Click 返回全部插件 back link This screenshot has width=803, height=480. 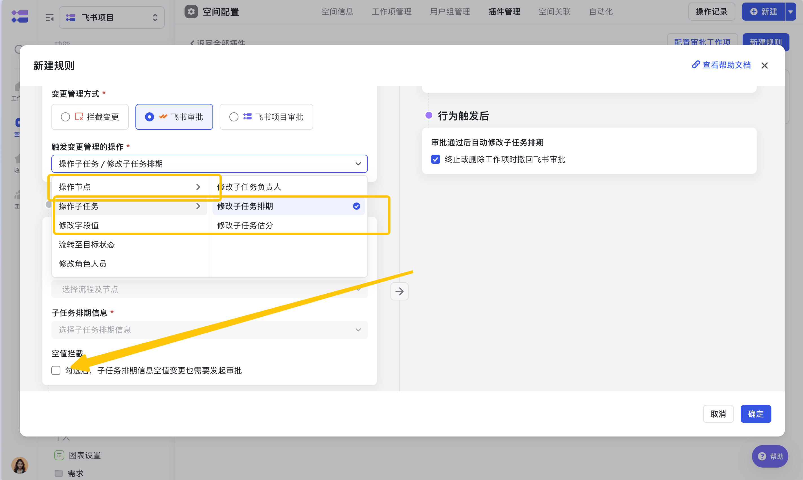pos(218,43)
